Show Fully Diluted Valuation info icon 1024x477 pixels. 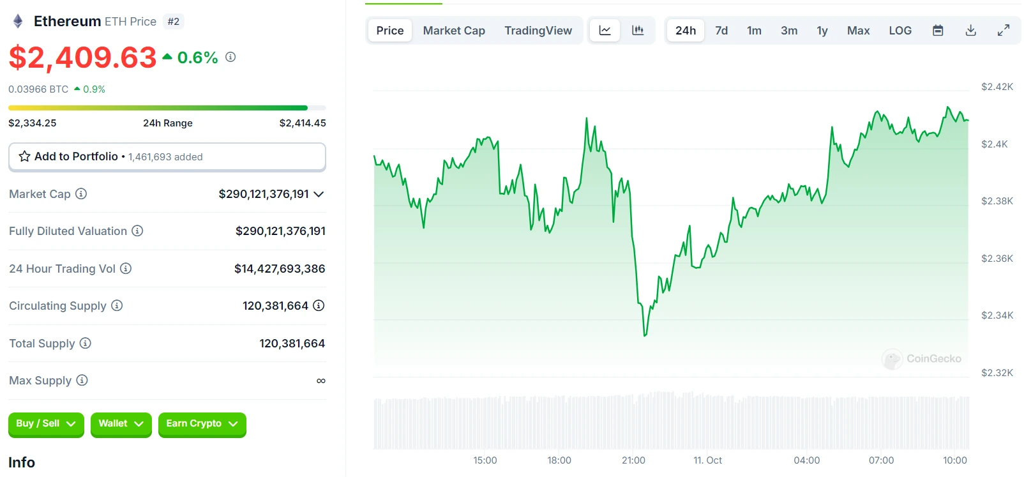pos(137,231)
